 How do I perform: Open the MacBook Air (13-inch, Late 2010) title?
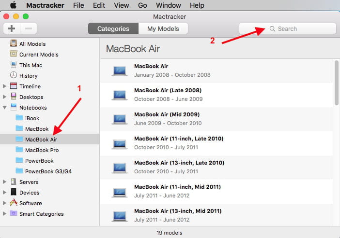(x=179, y=163)
